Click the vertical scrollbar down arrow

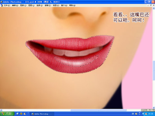click(x=154, y=108)
